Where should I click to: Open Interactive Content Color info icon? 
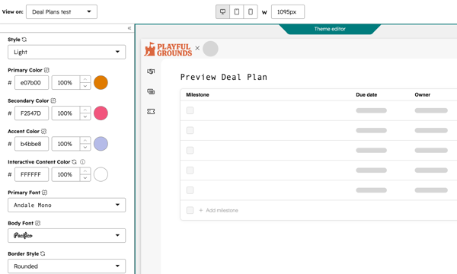click(x=82, y=161)
